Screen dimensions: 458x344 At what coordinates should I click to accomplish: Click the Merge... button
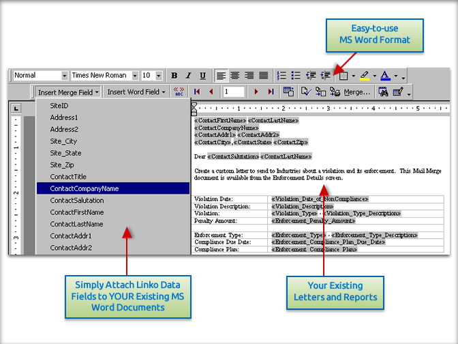pyautogui.click(x=356, y=92)
